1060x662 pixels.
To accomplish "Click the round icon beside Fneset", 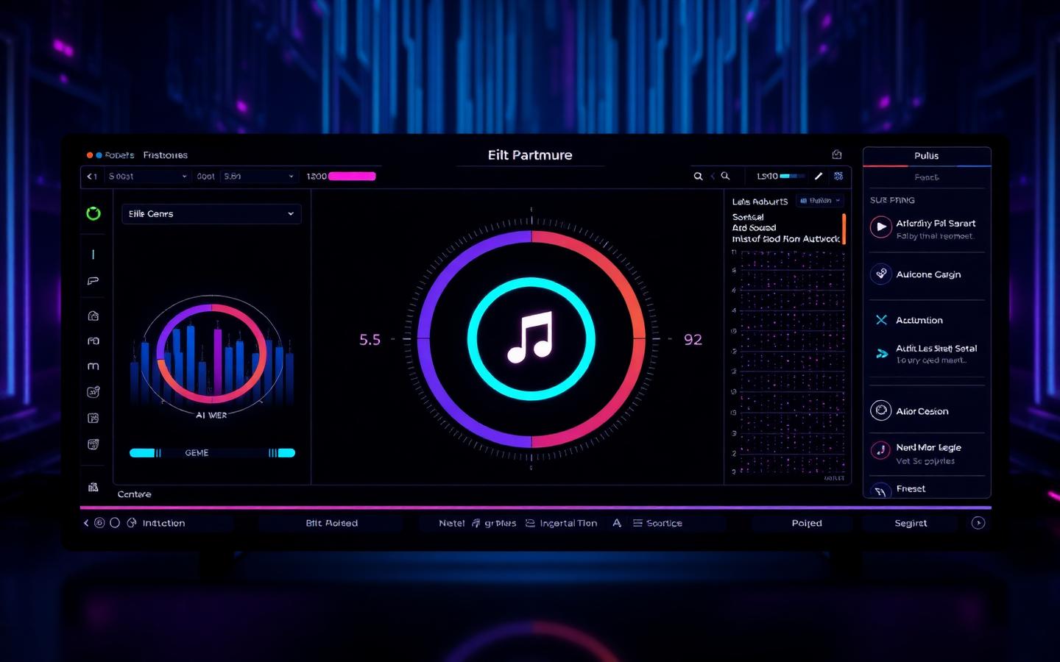I will pos(881,491).
